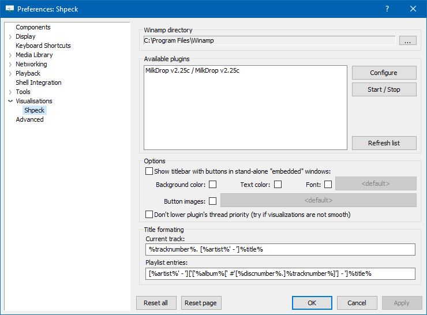The height and width of the screenshot is (315, 427).
Task: Enable Don't lower plugin's thread priority
Action: coord(149,215)
